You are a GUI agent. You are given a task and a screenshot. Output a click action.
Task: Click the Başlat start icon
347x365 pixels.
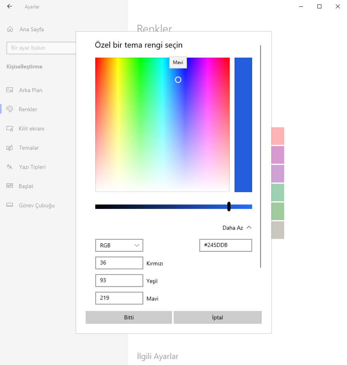pos(10,186)
